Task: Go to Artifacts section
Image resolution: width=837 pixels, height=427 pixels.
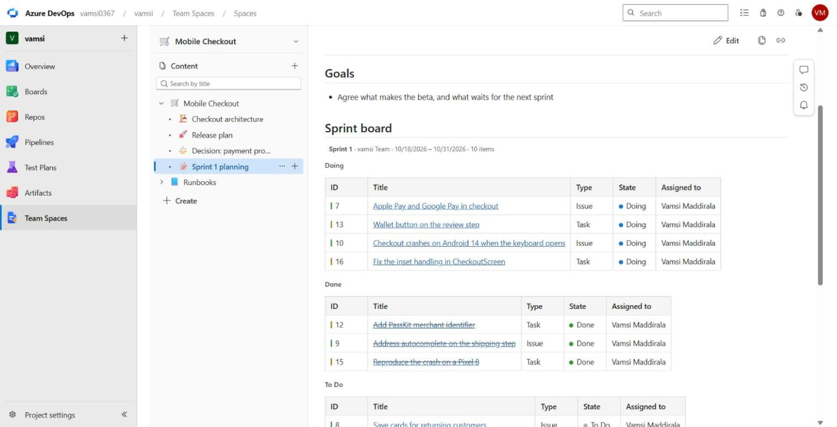Action: coord(38,192)
